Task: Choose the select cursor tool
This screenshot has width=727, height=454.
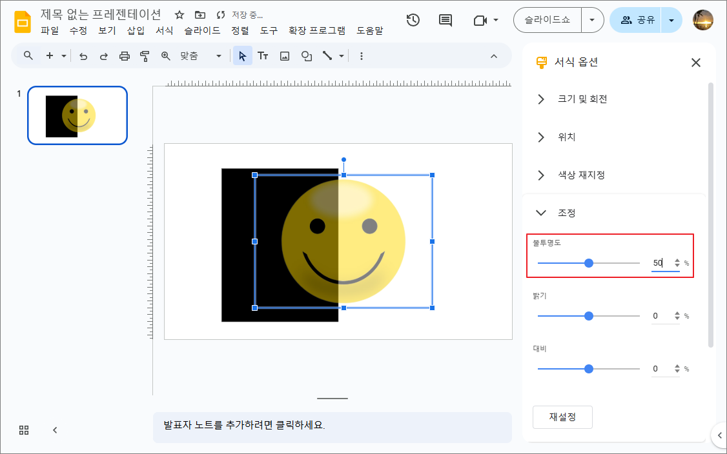Action: point(243,56)
